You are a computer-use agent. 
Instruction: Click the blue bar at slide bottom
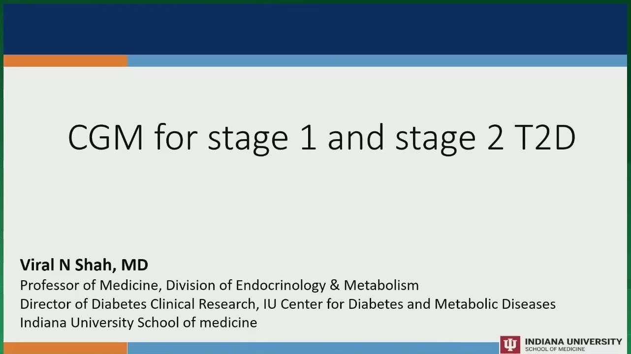click(313, 348)
